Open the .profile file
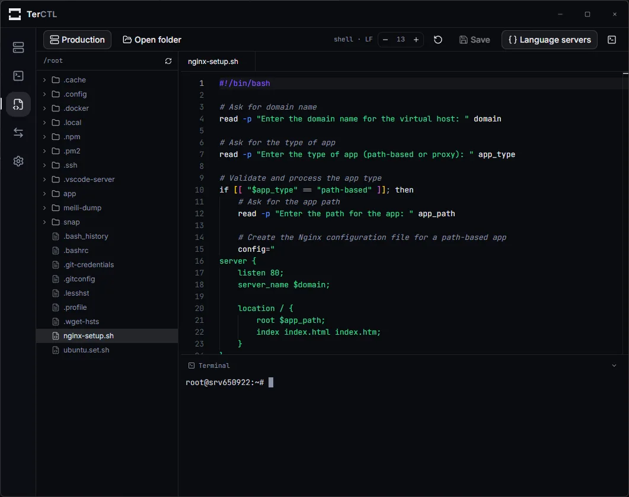The width and height of the screenshot is (629, 497). (107, 307)
